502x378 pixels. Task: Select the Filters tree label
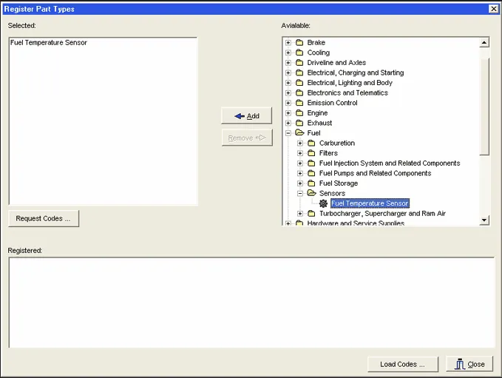click(x=328, y=153)
